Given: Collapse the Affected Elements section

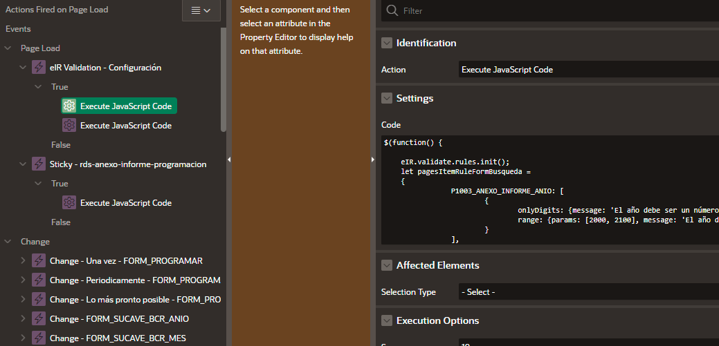Looking at the screenshot, I should [x=387, y=265].
